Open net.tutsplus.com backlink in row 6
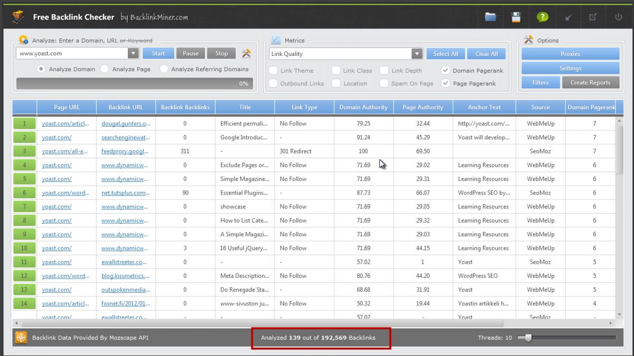 pos(126,193)
